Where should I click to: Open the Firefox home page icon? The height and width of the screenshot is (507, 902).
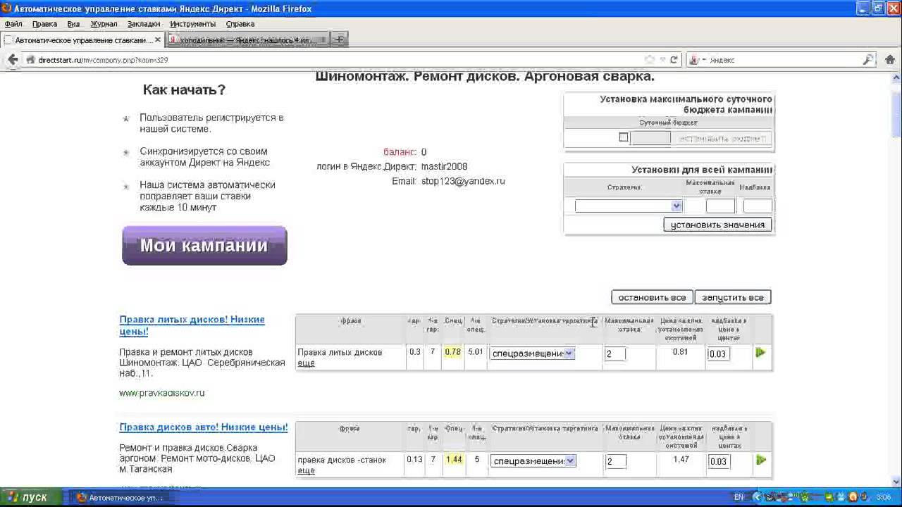tap(889, 60)
